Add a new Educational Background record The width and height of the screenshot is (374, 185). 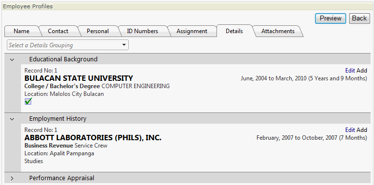pyautogui.click(x=362, y=71)
